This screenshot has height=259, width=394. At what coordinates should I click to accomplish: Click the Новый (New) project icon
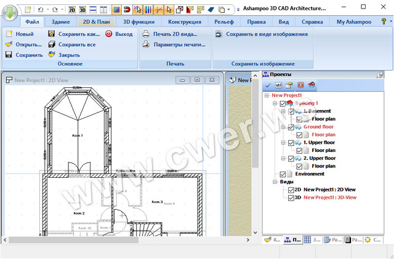(x=9, y=34)
